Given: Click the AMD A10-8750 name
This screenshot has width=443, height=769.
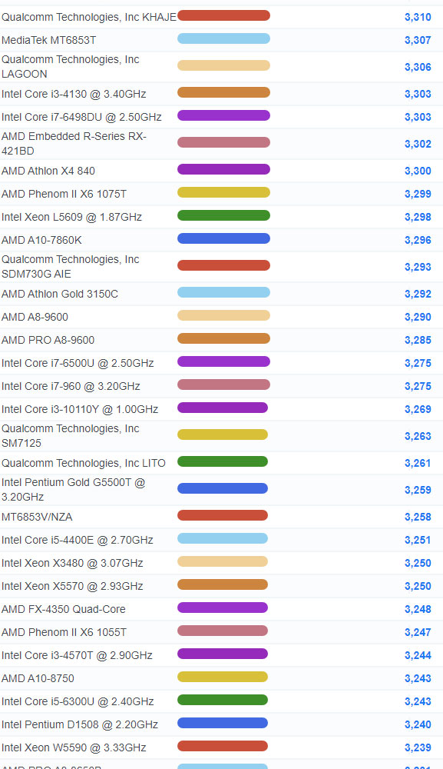Looking at the screenshot, I should [38, 679].
